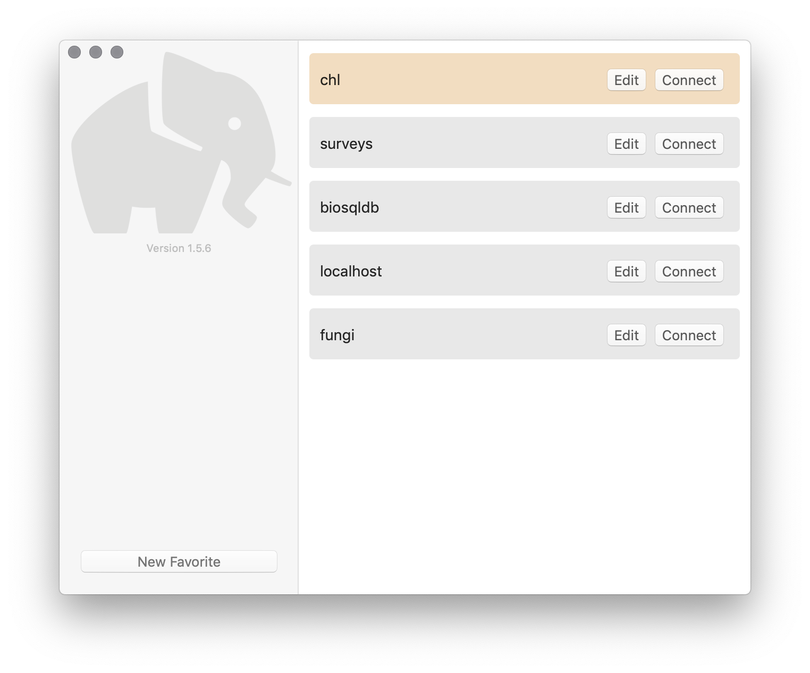
Task: Edit the localhost favorite
Action: tap(626, 271)
